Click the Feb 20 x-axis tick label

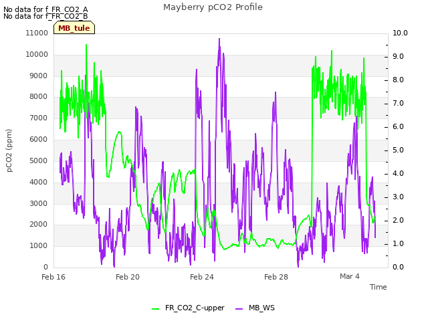click(x=128, y=277)
